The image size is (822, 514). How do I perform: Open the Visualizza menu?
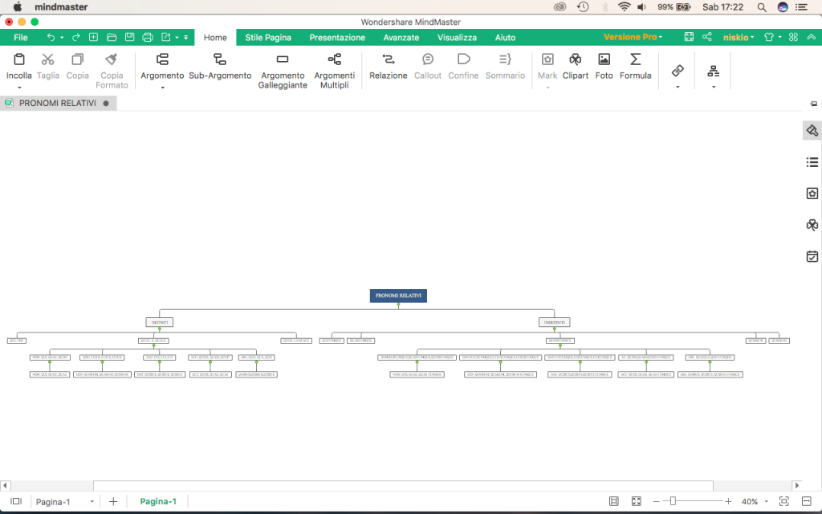[457, 37]
